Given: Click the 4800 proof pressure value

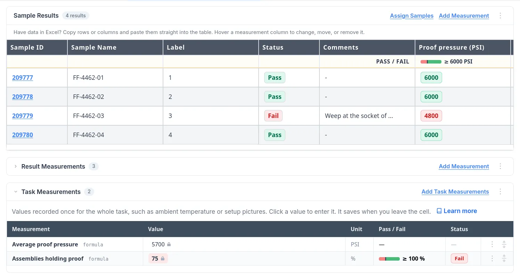Looking at the screenshot, I should point(431,116).
